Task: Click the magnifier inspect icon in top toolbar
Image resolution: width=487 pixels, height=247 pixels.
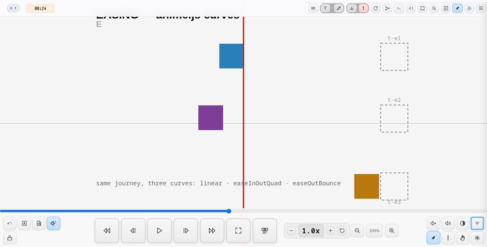Action: click(x=434, y=8)
